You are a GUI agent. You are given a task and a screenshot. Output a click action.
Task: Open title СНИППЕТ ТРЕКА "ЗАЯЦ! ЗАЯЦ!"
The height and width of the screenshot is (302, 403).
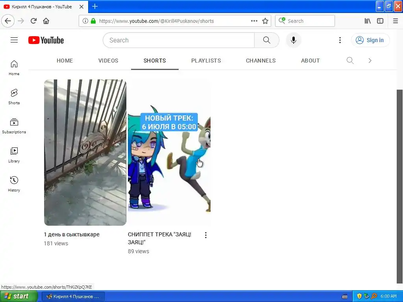point(159,238)
